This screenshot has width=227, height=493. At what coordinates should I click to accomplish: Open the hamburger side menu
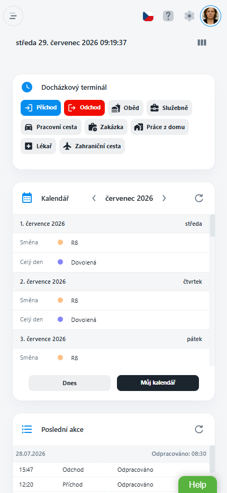[13, 16]
